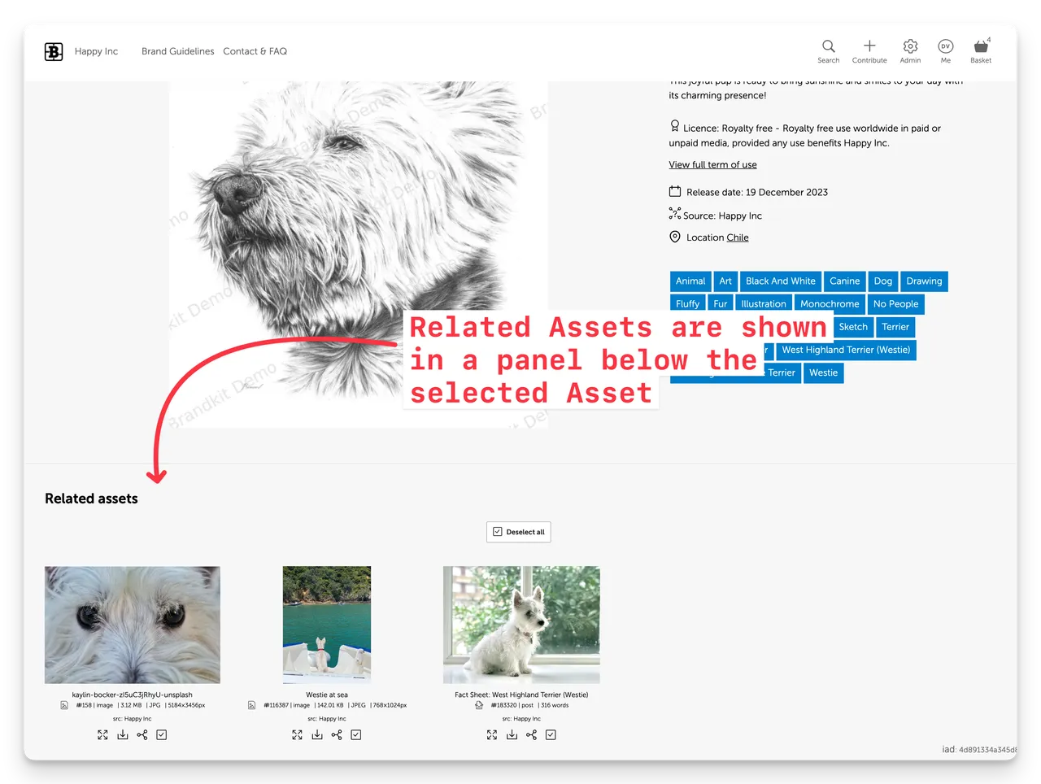1041x784 pixels.
Task: Expand the kaylin-bocker asset to full view
Action: 102,734
